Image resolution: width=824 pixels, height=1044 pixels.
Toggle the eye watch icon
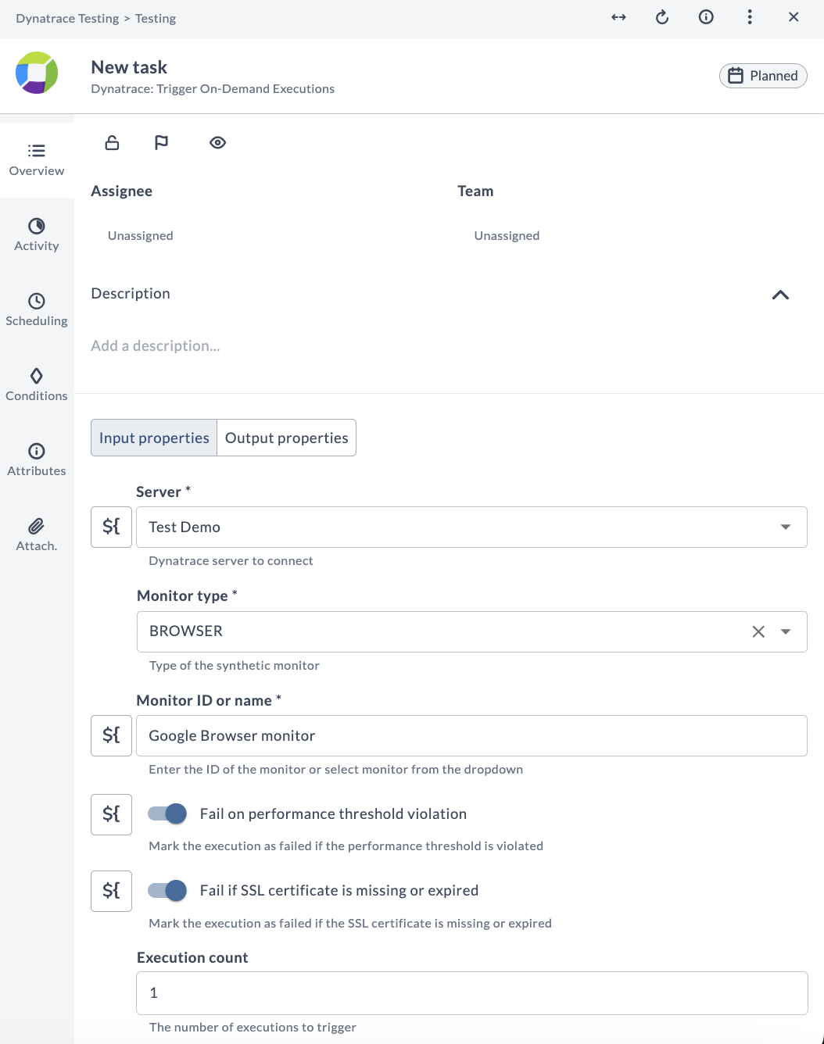coord(217,142)
